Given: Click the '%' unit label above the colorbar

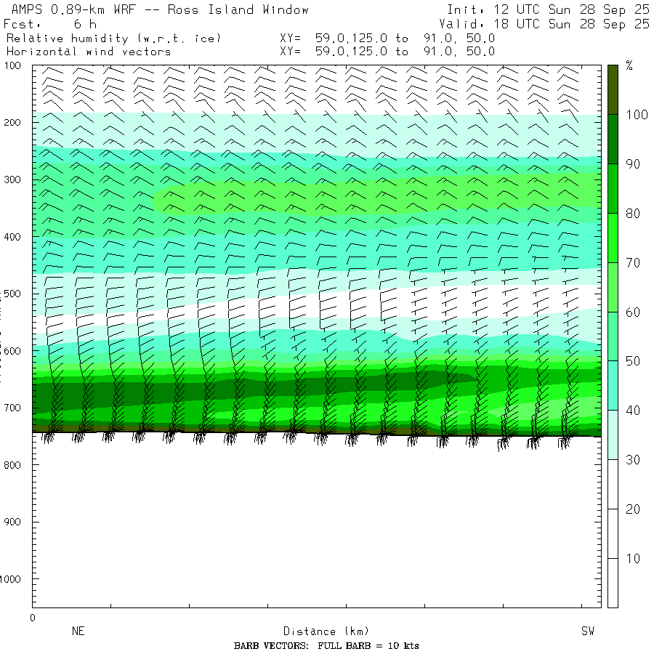Looking at the screenshot, I should tap(629, 65).
